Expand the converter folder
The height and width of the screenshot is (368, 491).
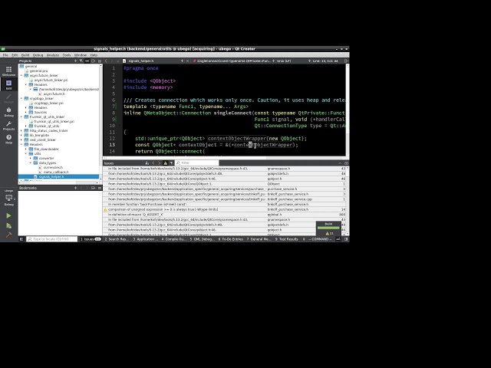[31, 159]
